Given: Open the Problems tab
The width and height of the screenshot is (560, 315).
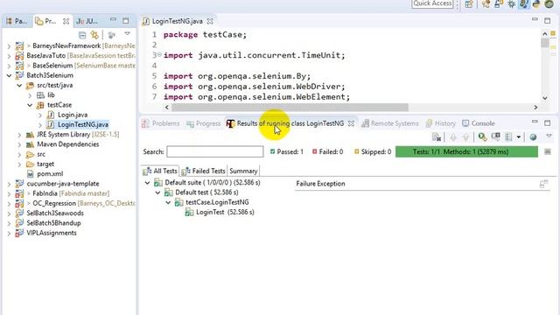Looking at the screenshot, I should [x=161, y=123].
